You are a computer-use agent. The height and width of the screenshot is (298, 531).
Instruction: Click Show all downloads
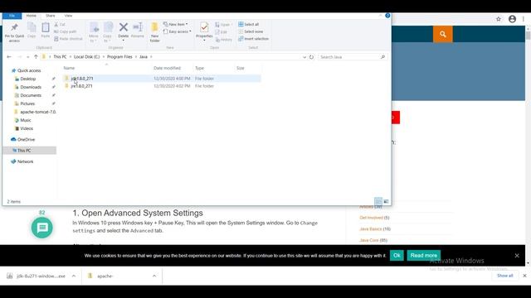pos(505,276)
